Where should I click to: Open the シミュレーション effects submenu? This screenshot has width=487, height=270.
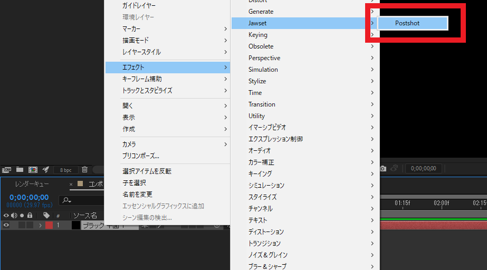pos(304,185)
